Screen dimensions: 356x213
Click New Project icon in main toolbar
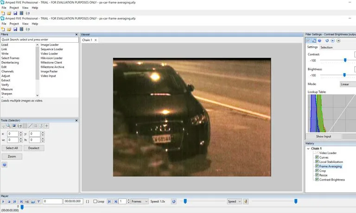pyautogui.click(x=3, y=29)
